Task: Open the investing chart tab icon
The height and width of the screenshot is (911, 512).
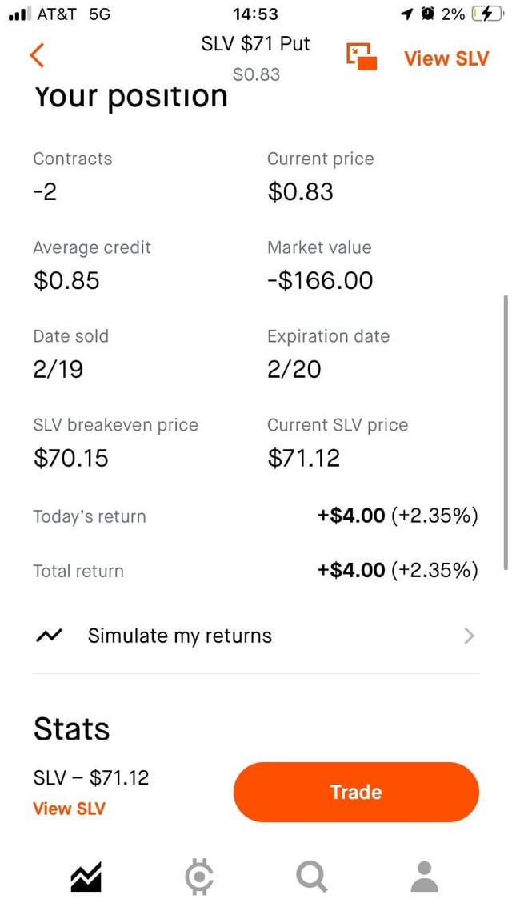Action: (x=86, y=877)
